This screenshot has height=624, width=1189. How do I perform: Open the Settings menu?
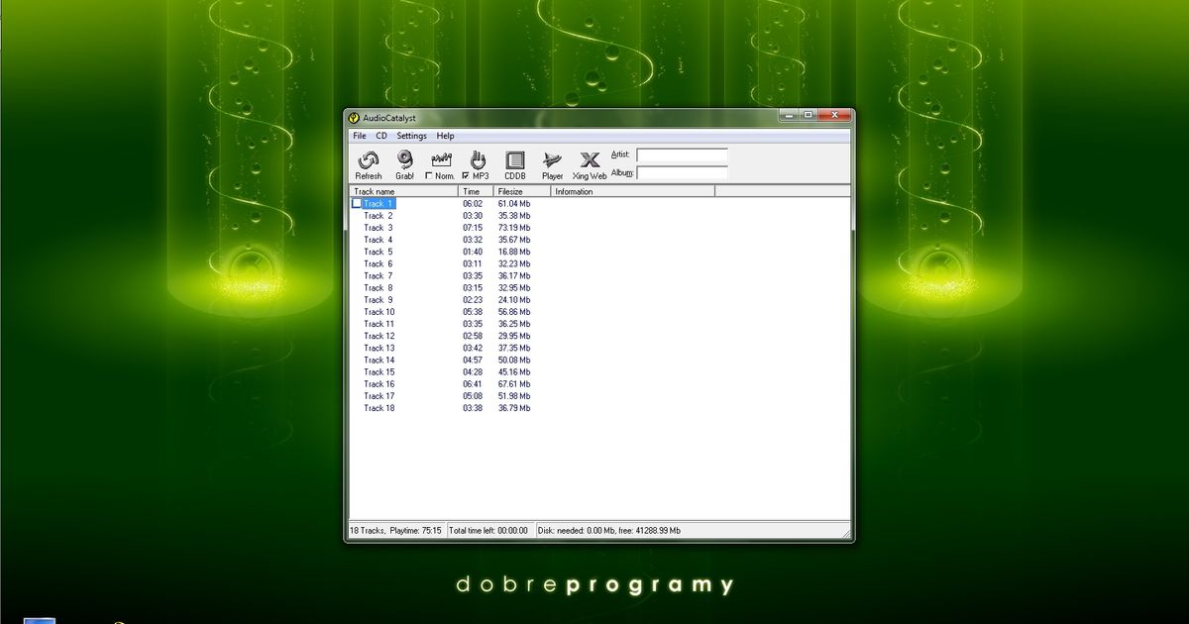point(411,136)
